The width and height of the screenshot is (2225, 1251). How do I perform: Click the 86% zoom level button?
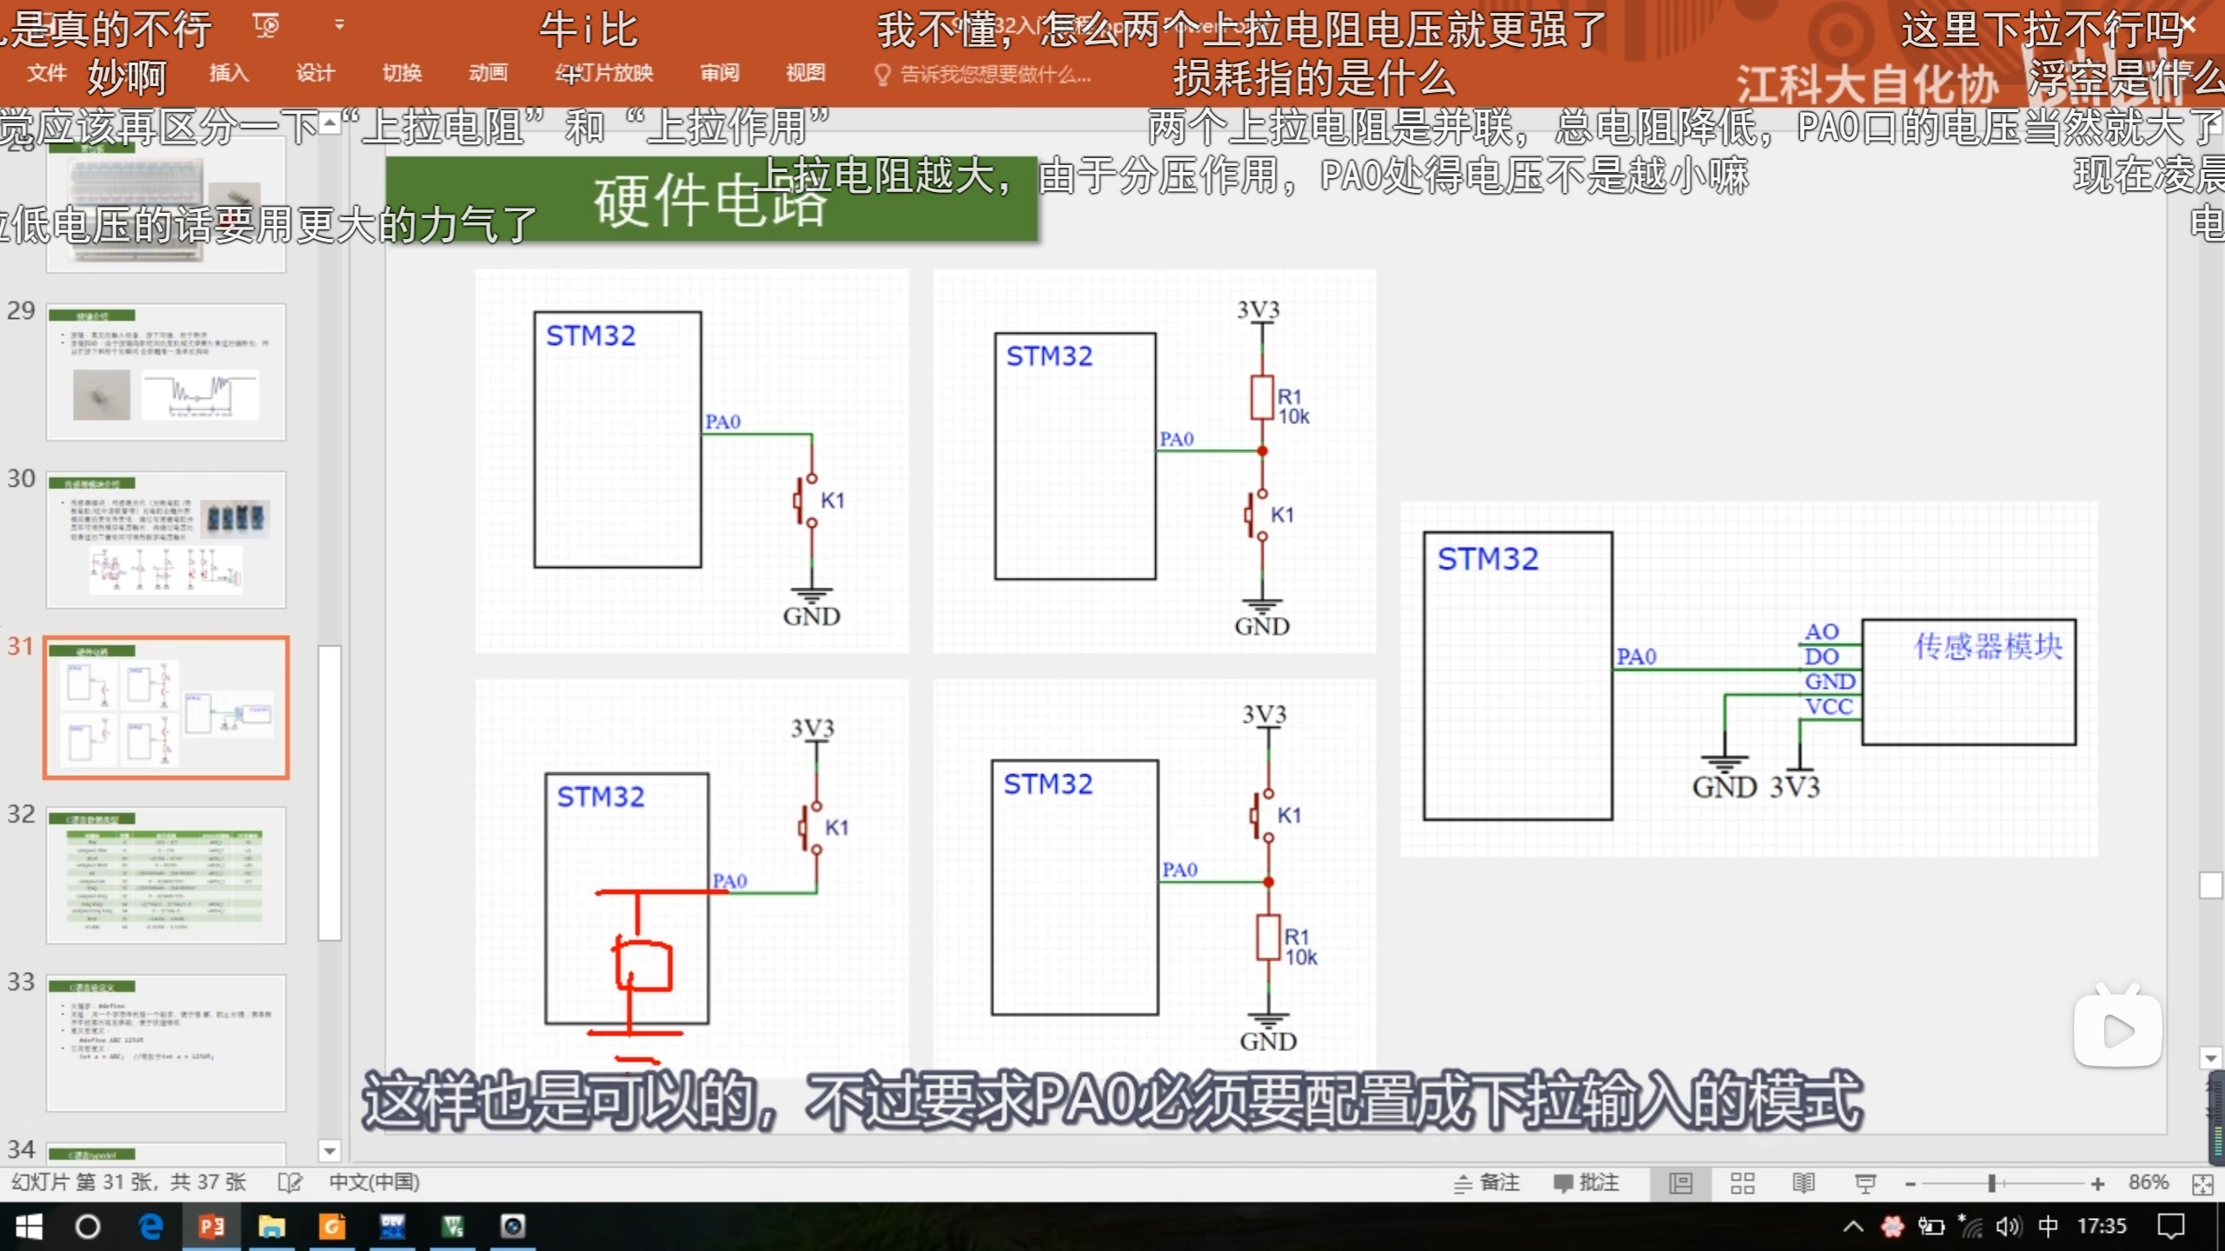pyautogui.click(x=2148, y=1183)
